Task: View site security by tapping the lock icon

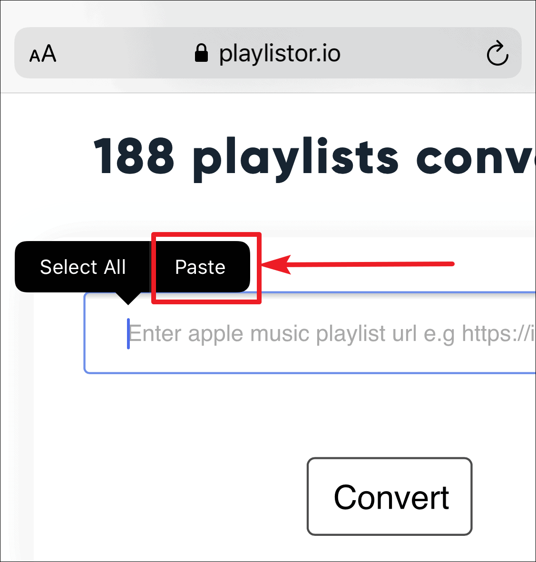Action: tap(201, 53)
